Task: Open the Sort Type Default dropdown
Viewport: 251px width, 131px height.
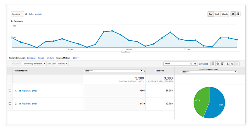Action: [63, 64]
